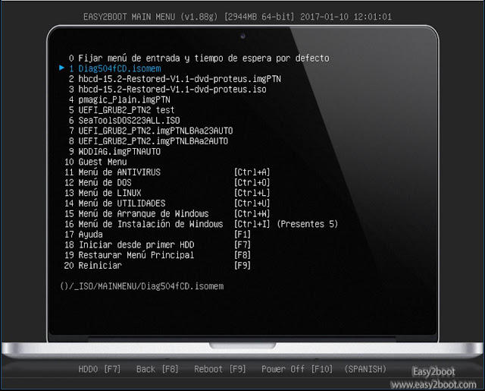Select WDDIAG.imgPTNAUTO entry
485x391 pixels.
[x=114, y=152]
